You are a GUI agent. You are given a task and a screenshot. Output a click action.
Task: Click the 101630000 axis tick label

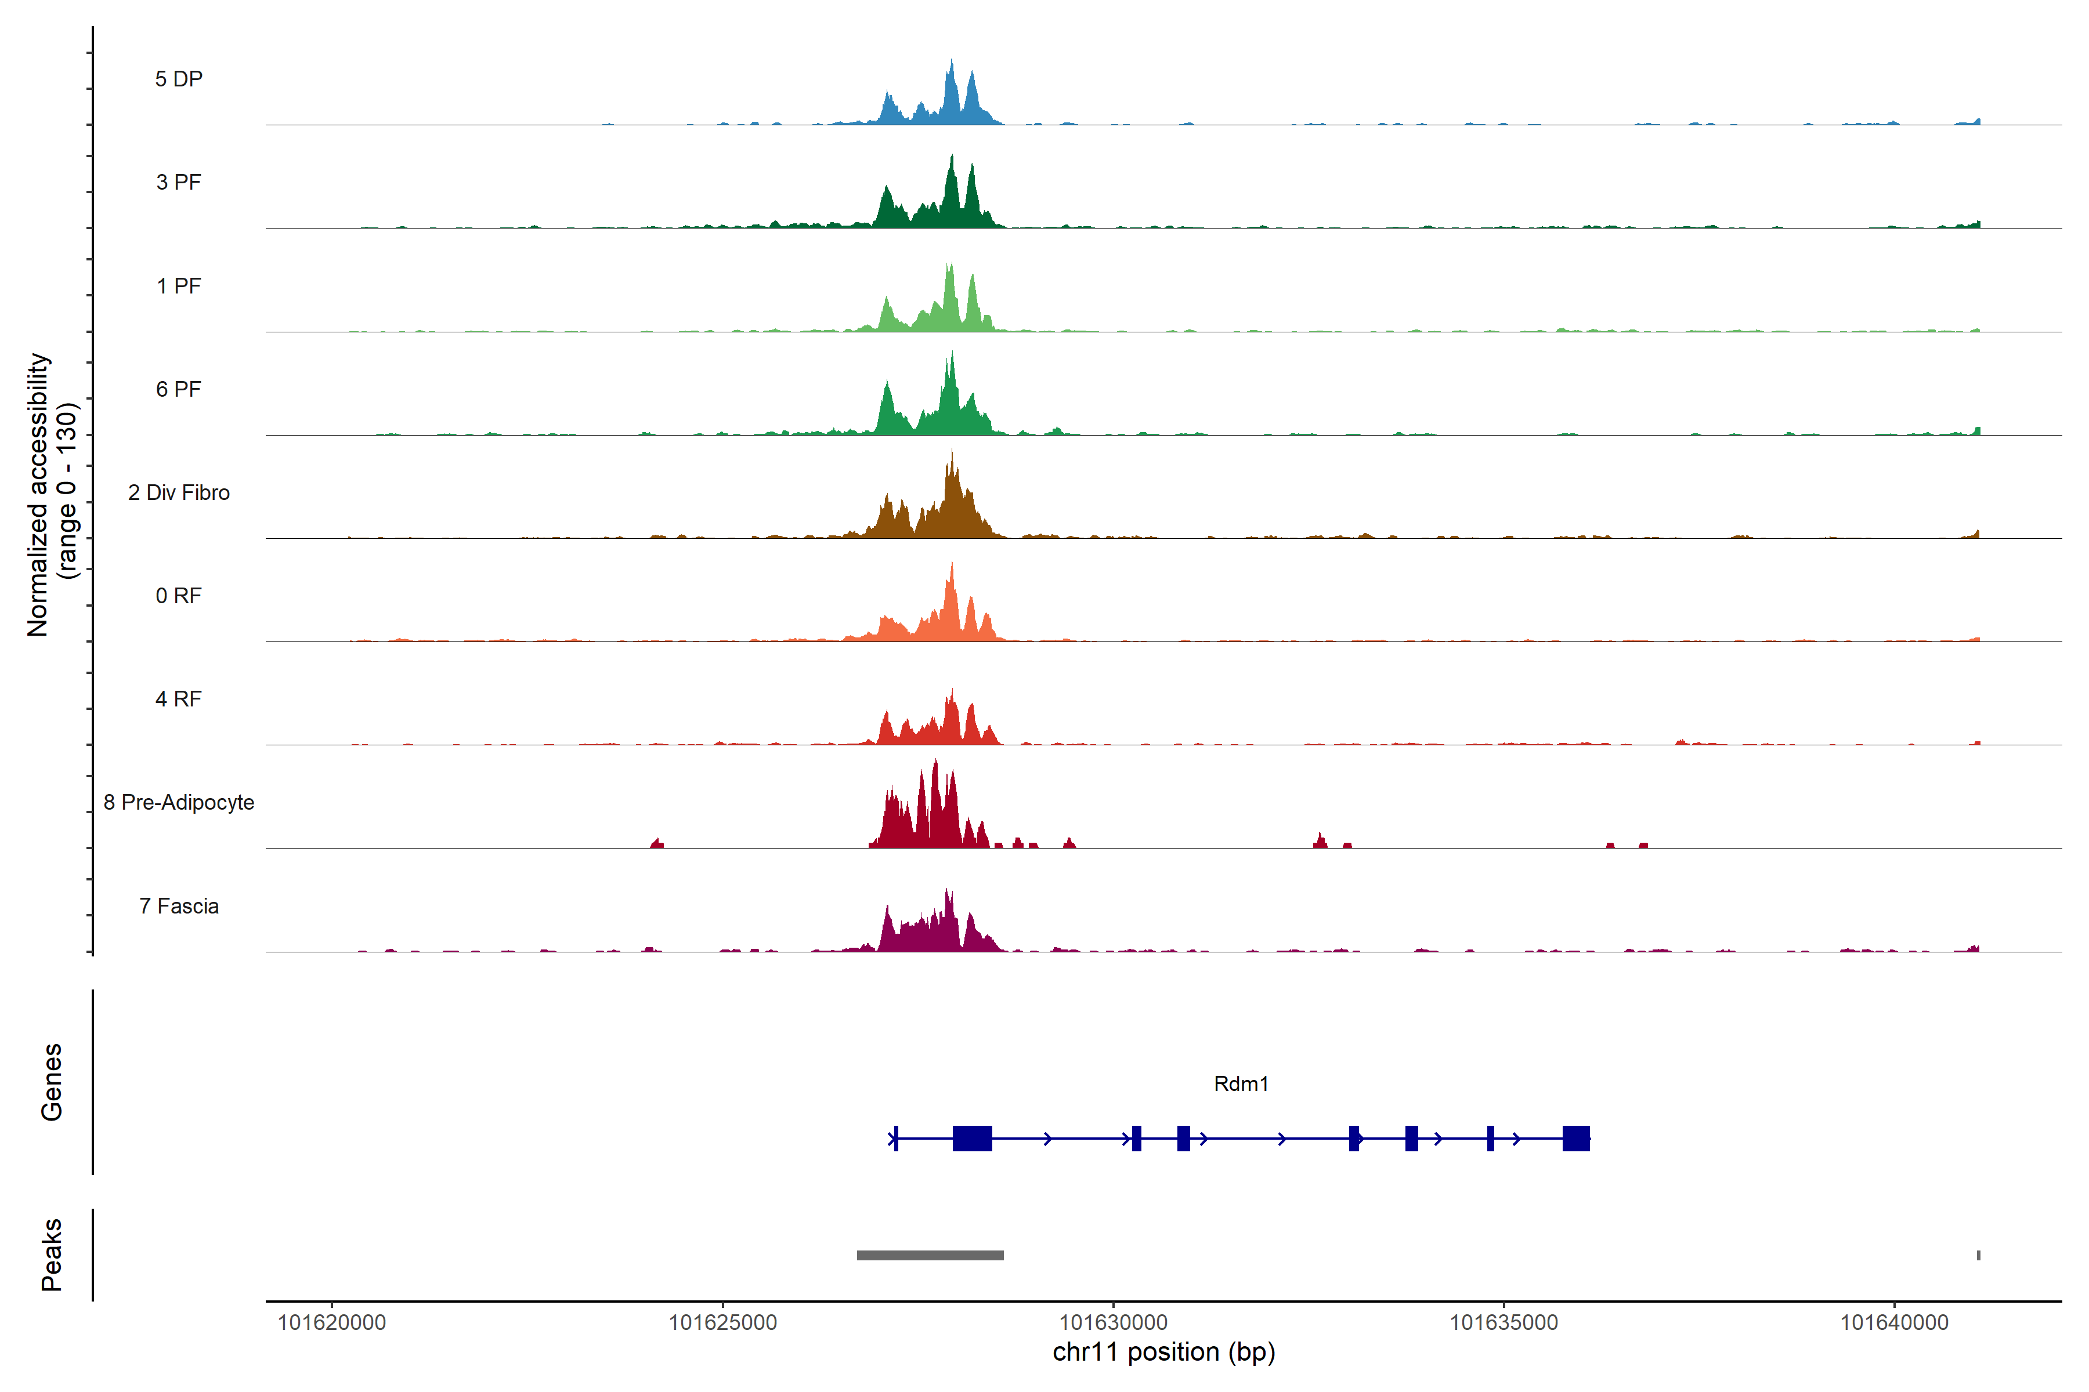click(x=1113, y=1322)
